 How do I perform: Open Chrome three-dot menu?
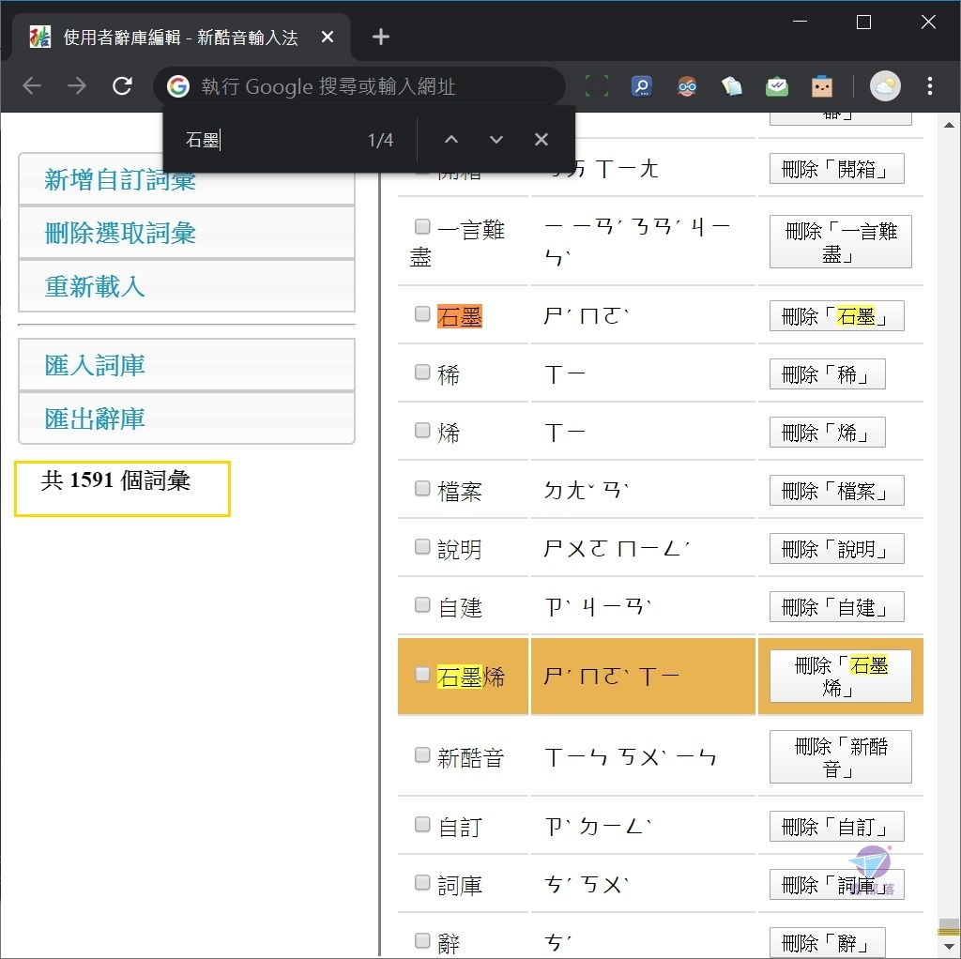(930, 86)
